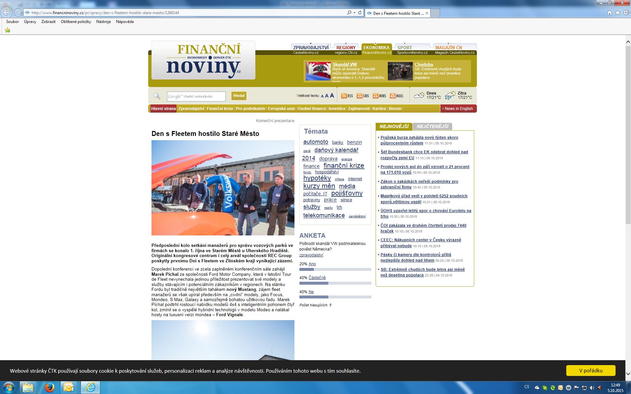Open Hlavní strana navigation item
The height and width of the screenshot is (394, 631).
pos(163,109)
